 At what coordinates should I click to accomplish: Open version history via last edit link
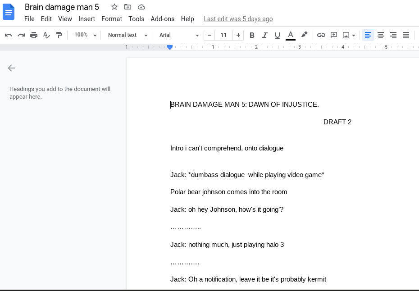click(x=238, y=19)
